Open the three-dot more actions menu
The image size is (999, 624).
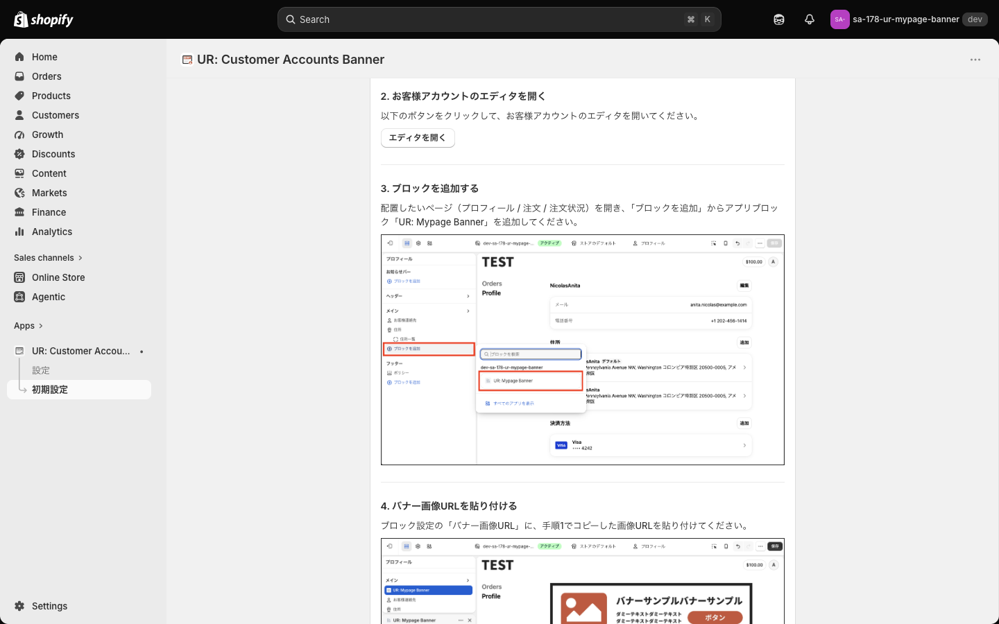[975, 60]
